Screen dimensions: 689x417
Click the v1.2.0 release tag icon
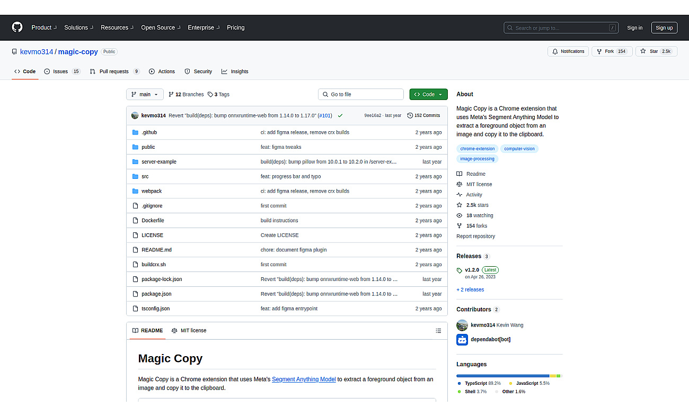pyautogui.click(x=460, y=270)
